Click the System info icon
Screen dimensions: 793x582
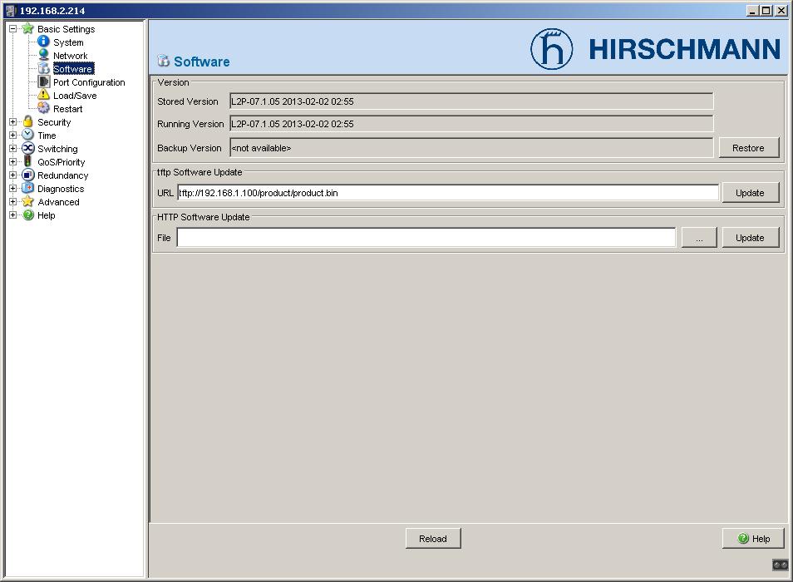44,42
